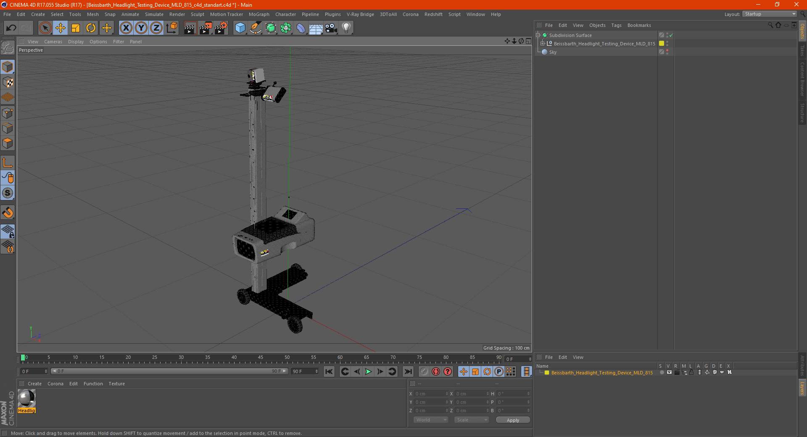807x437 pixels.
Task: Add Subdivision Surface generator icon
Action: point(271,28)
